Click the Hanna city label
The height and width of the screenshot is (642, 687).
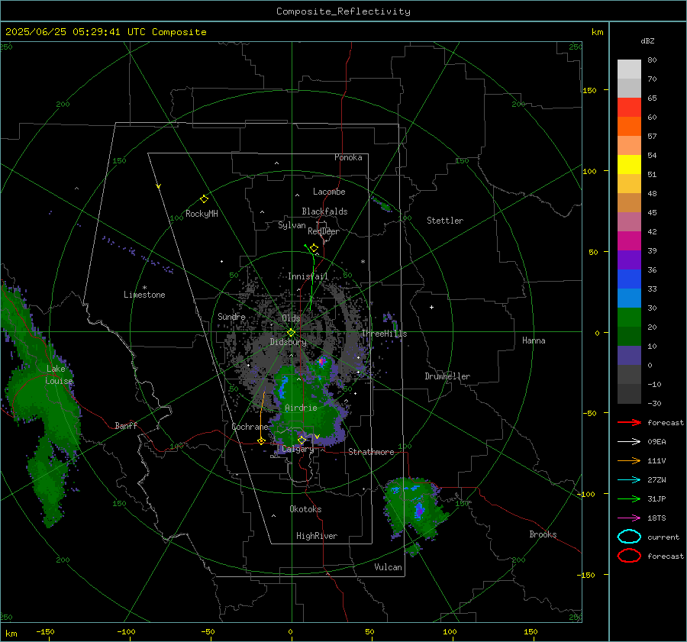(534, 340)
